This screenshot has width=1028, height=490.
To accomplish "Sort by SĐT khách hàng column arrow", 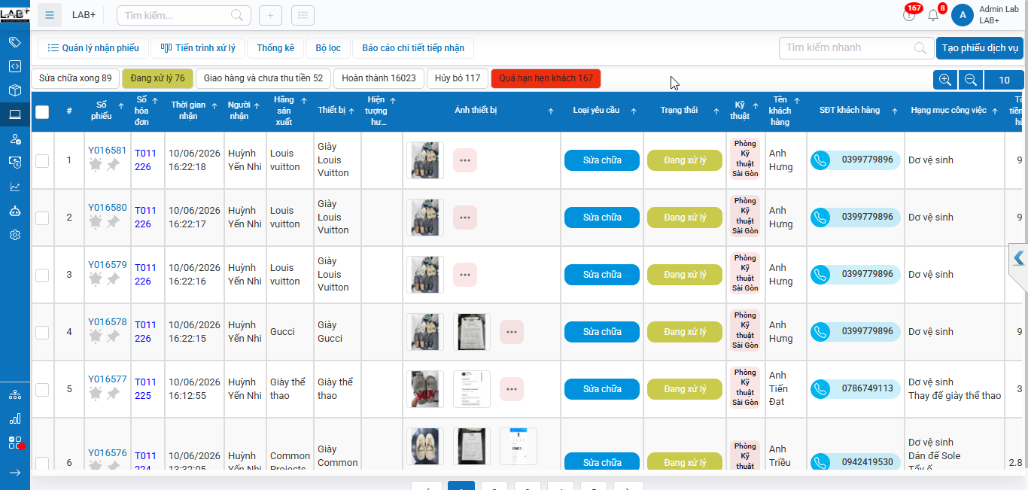I will 895,111.
